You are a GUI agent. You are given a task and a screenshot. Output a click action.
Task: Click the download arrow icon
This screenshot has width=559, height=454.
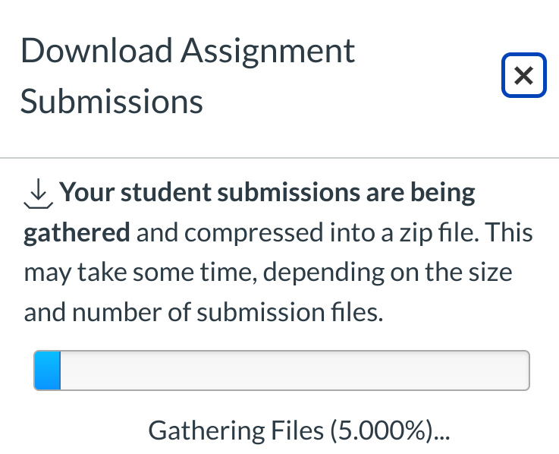click(37, 194)
